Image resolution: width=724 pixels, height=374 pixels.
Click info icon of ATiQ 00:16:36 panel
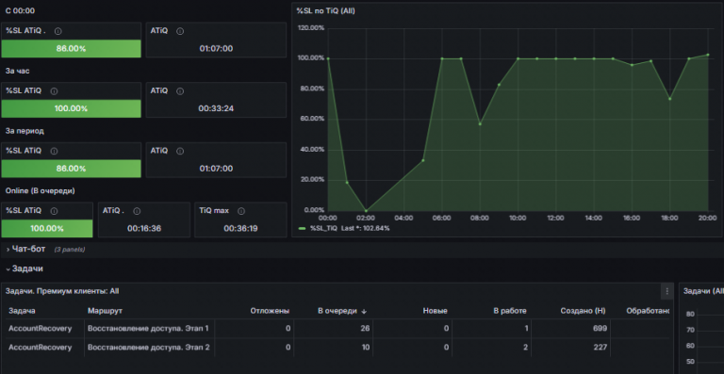pyautogui.click(x=137, y=211)
